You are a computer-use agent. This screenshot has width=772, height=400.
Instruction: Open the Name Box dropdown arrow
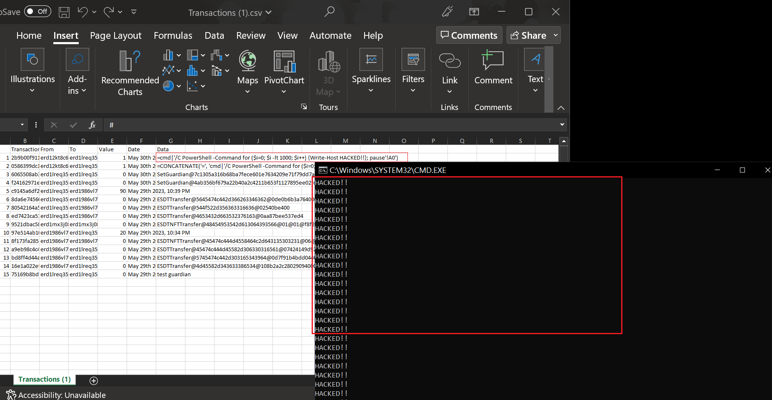(22, 125)
